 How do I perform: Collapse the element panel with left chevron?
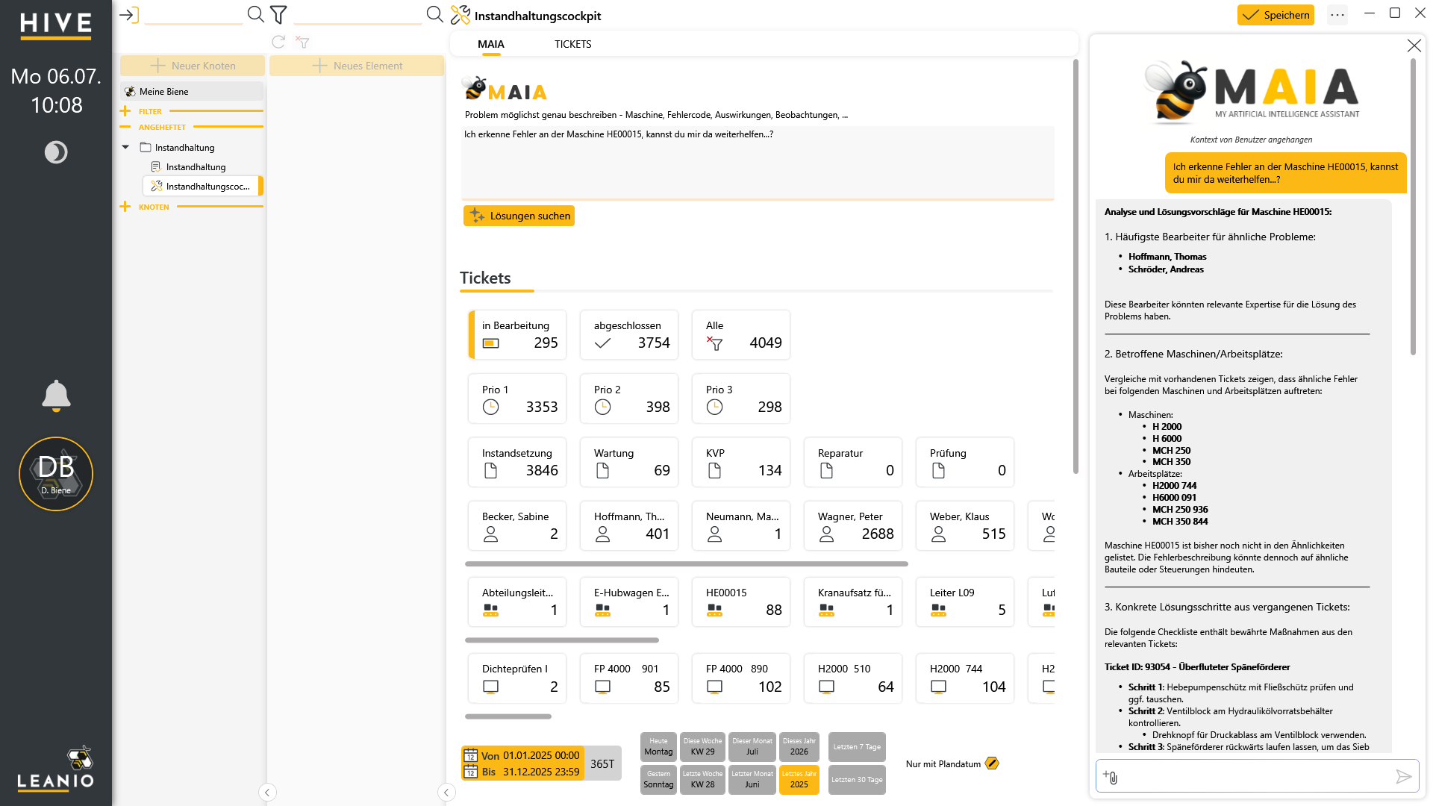tap(446, 793)
